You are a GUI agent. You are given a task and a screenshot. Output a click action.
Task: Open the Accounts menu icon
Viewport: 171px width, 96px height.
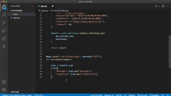4,82
